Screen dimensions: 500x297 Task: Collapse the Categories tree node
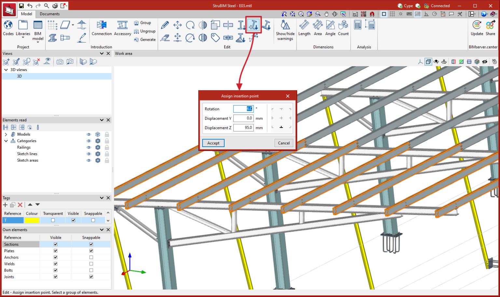click(x=6, y=141)
